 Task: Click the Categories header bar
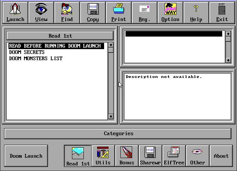click(118, 134)
